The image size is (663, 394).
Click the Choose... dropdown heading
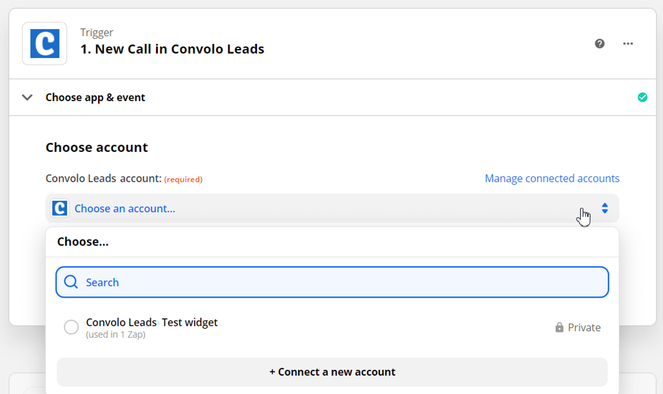click(83, 242)
